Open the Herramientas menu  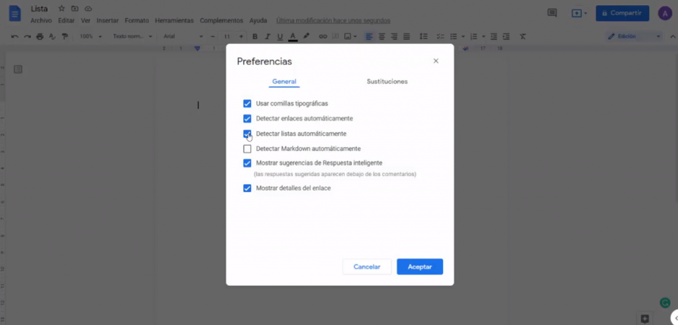(x=175, y=21)
